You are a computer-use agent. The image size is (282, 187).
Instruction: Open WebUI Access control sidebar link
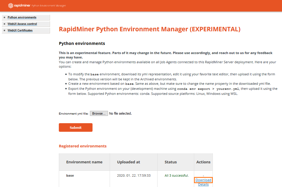coord(22,24)
